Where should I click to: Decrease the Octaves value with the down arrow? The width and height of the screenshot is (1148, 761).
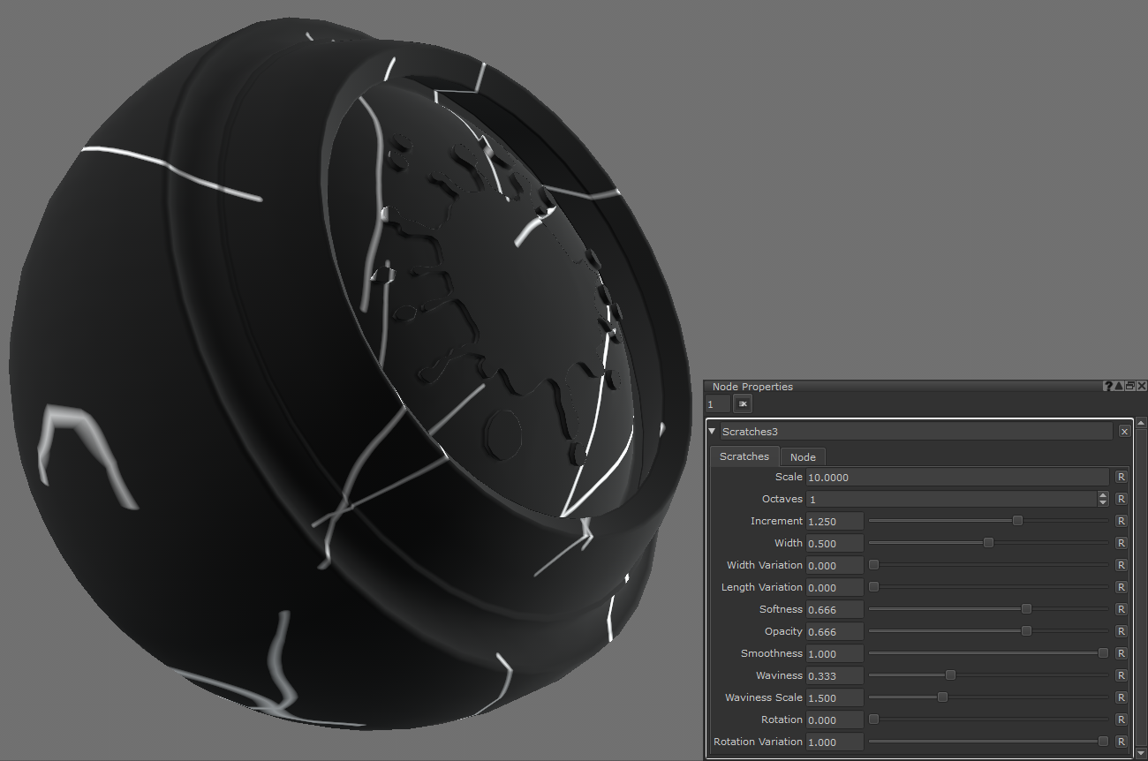pos(1103,503)
